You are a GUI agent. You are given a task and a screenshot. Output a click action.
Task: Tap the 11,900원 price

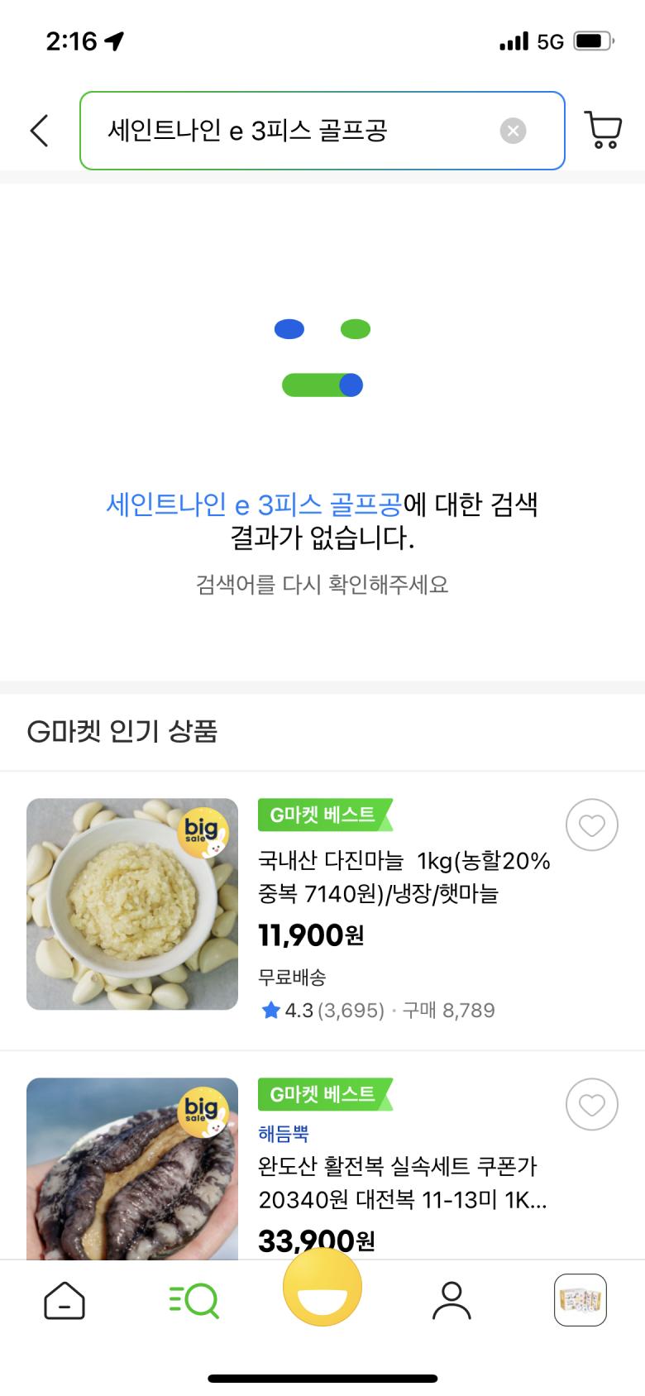(x=311, y=935)
